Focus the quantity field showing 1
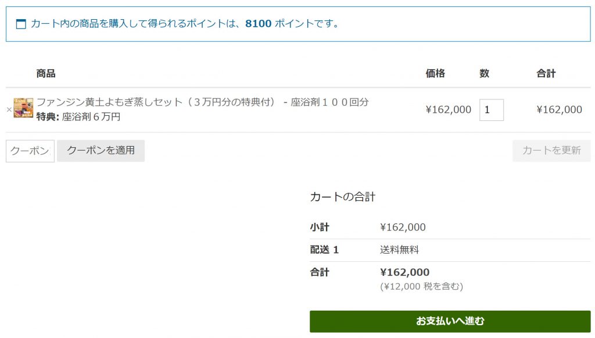Screen dimensions: 595x338 pos(492,110)
